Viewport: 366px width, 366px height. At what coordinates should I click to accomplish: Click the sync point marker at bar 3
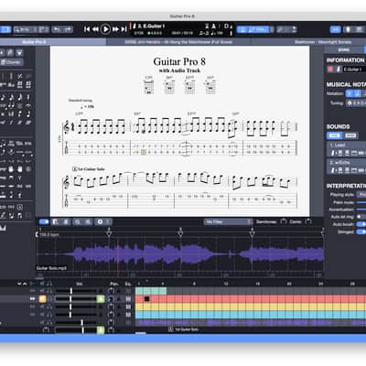(x=180, y=234)
